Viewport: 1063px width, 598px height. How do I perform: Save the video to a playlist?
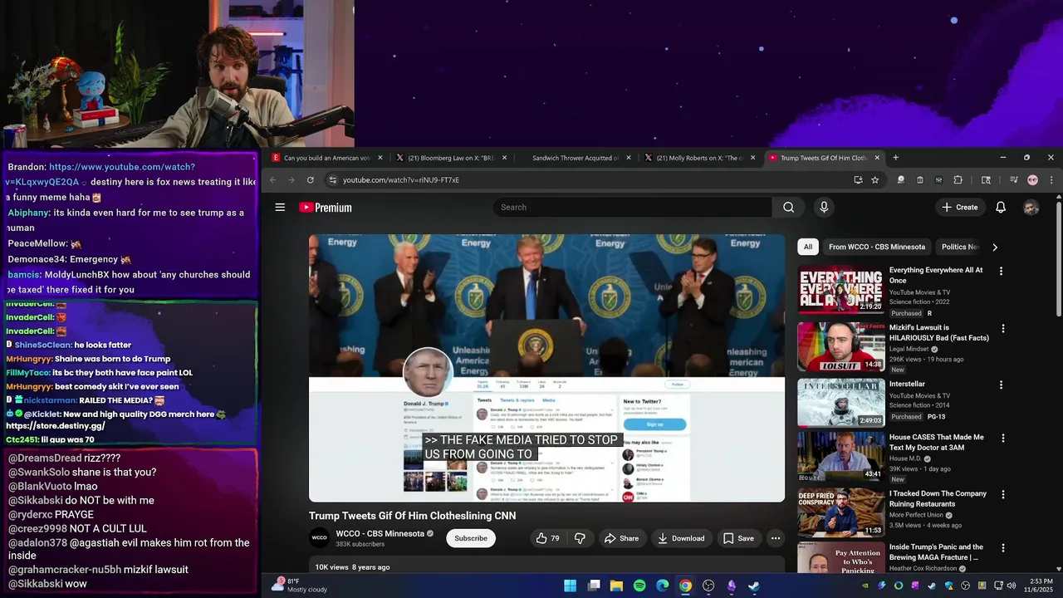coord(738,538)
